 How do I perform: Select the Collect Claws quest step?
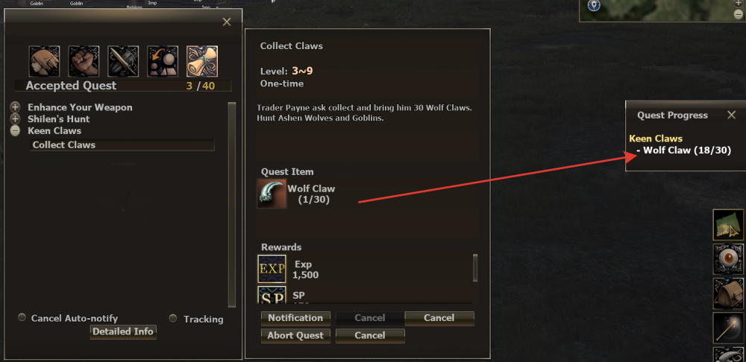pyautogui.click(x=122, y=145)
